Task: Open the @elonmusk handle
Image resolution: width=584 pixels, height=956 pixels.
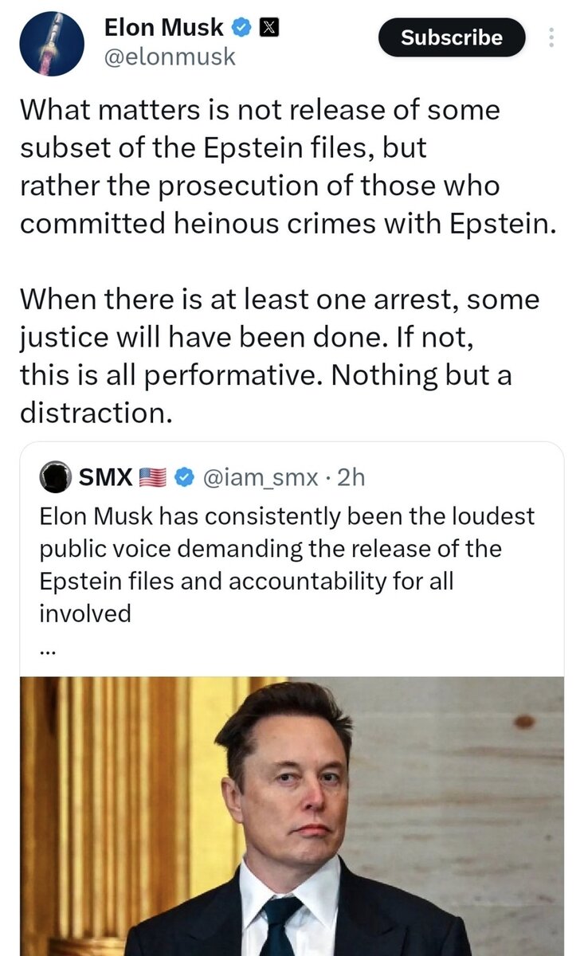Action: 170,57
